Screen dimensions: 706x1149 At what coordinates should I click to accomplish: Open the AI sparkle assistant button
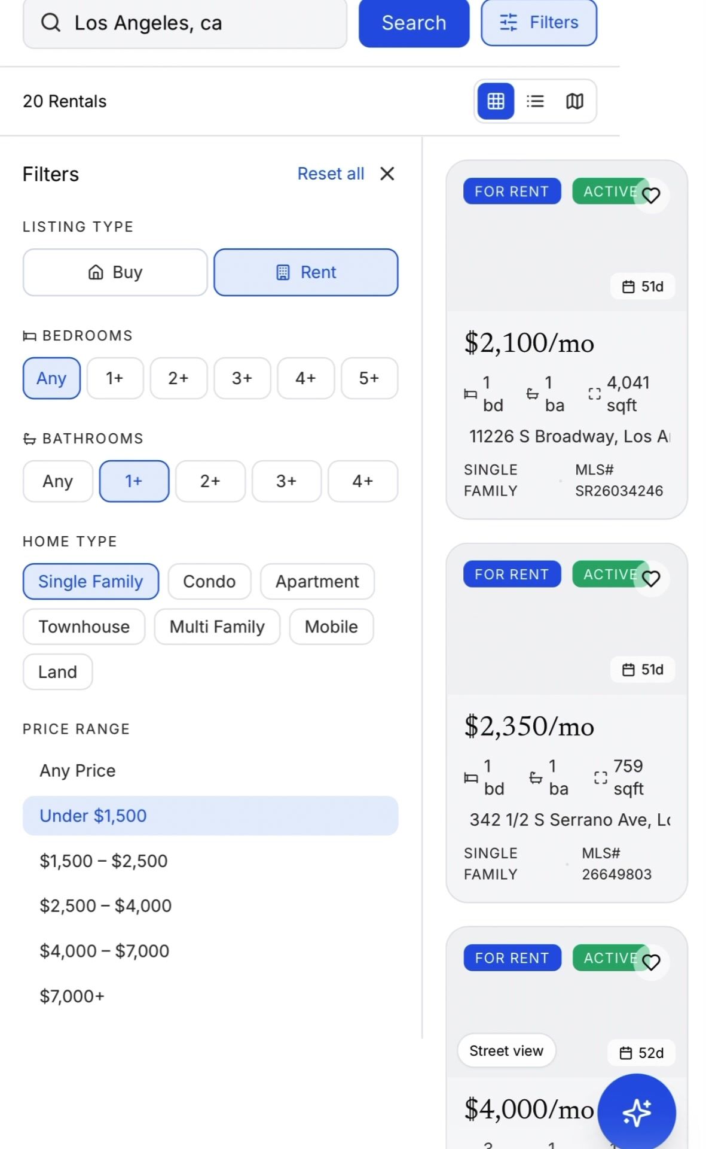pyautogui.click(x=637, y=1112)
